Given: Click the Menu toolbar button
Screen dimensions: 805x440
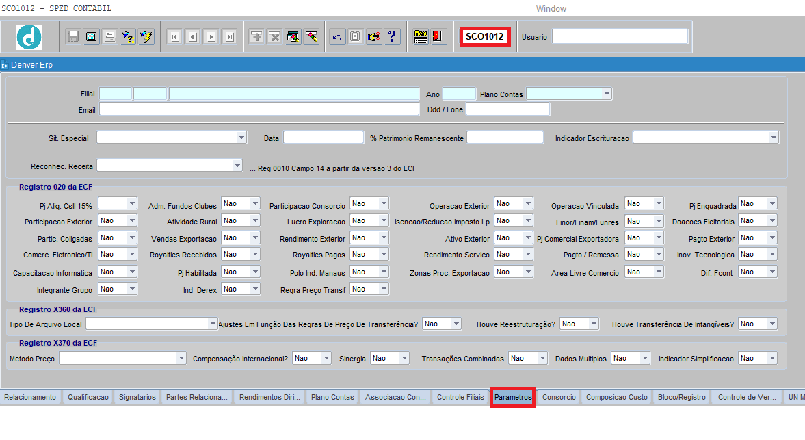Looking at the screenshot, I should [421, 37].
